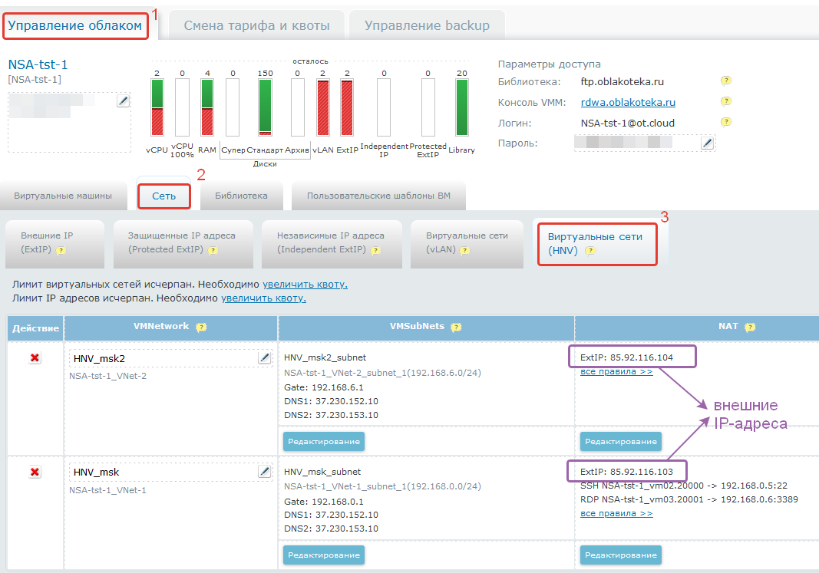Edit cloud description with pencil icon under NSA-tst-1
The width and height of the screenshot is (819, 573).
click(x=123, y=101)
